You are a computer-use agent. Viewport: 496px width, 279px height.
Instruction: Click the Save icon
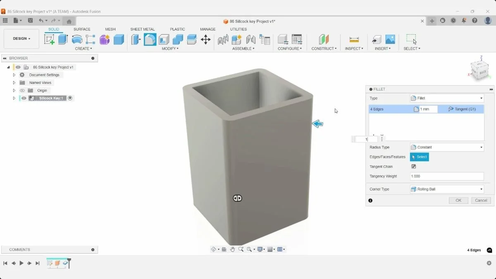click(x=30, y=21)
